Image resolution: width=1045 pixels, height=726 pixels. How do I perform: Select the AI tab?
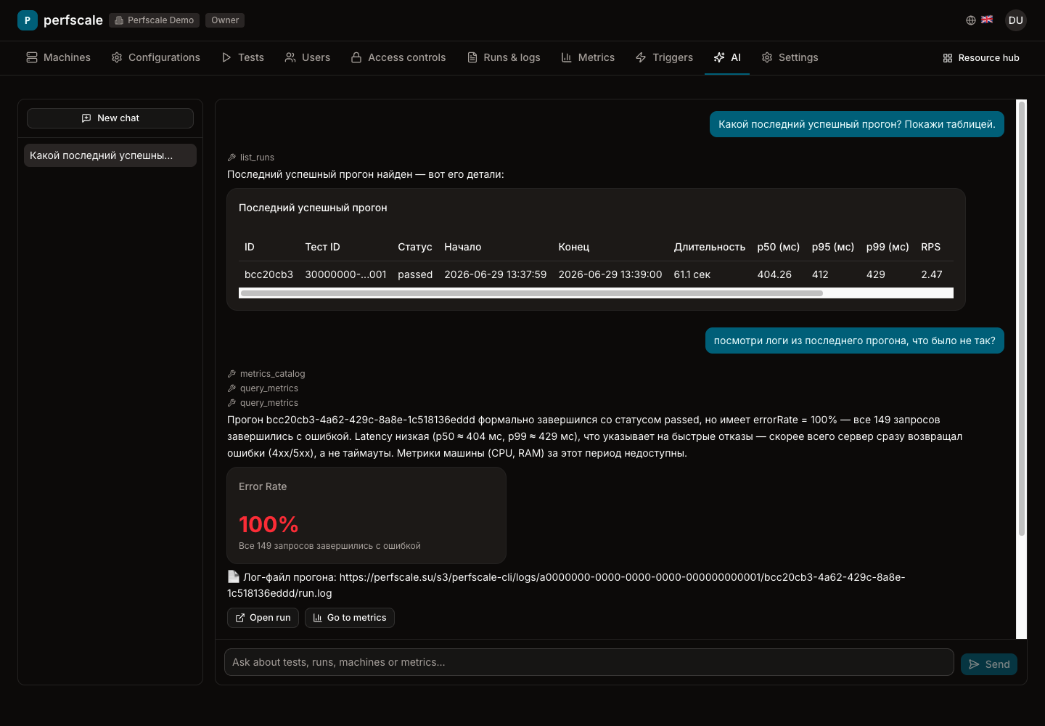[x=727, y=57]
